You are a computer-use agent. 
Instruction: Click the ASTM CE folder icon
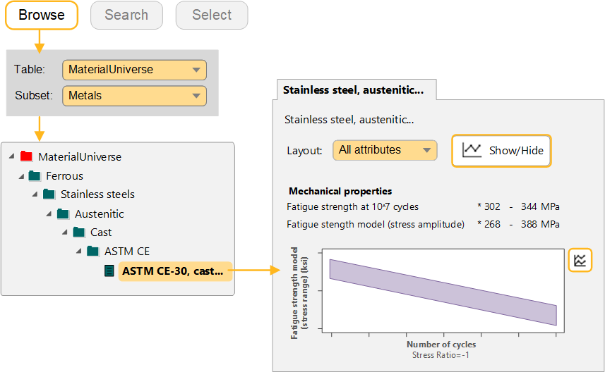(x=92, y=251)
